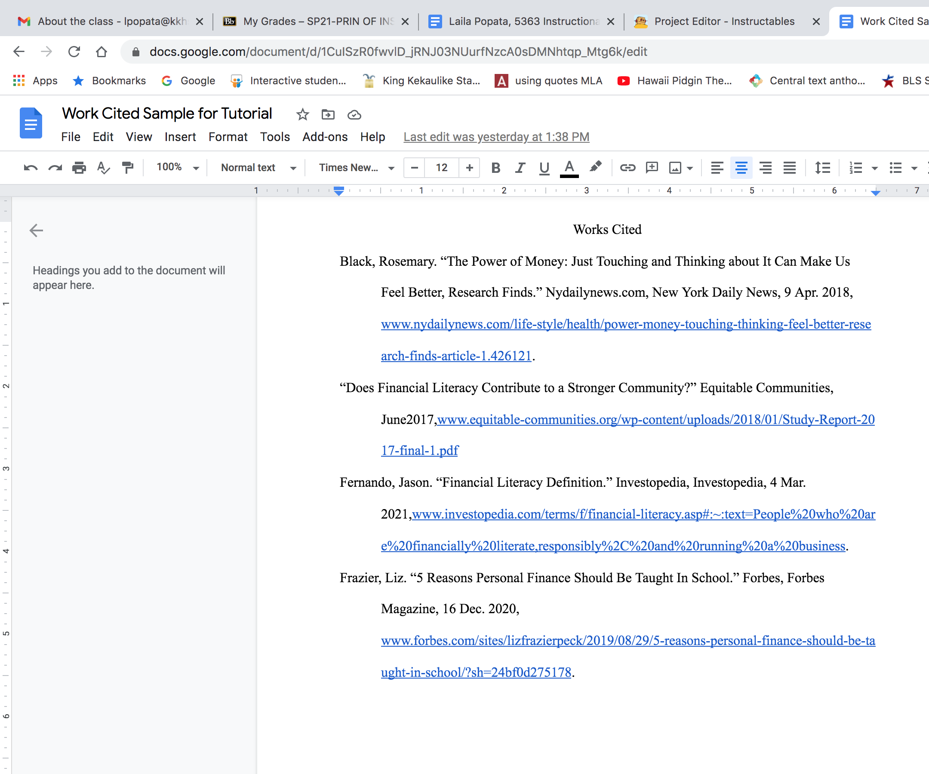
Task: Open the Format menu
Action: pos(228,137)
